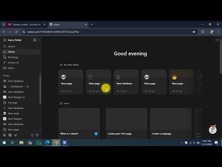Close the Home browser tab

(x=86, y=25)
